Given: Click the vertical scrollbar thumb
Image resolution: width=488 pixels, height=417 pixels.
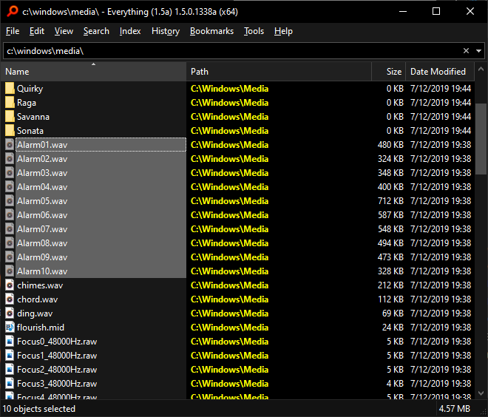Looking at the screenshot, I should 481,139.
